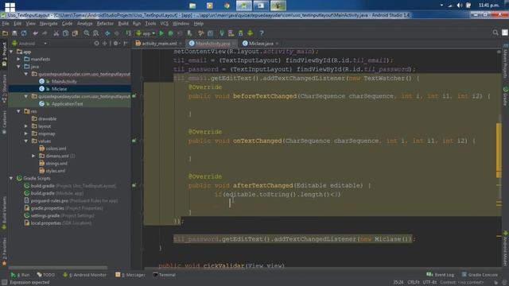Image resolution: width=509 pixels, height=286 pixels.
Task: Click the Search Everywhere magnifier icon
Action: pyautogui.click(x=495, y=33)
